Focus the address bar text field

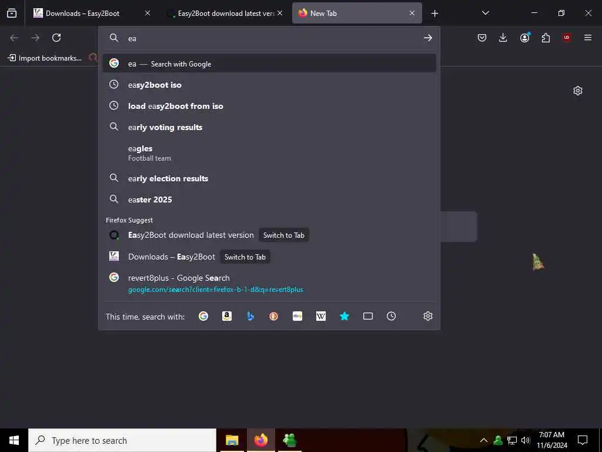(273, 38)
